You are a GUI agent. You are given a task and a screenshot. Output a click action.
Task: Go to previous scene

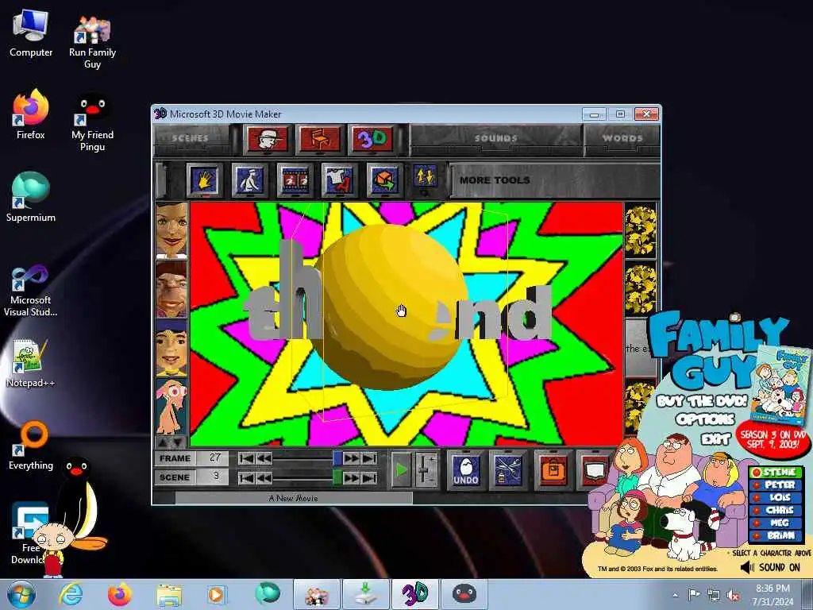coord(264,477)
